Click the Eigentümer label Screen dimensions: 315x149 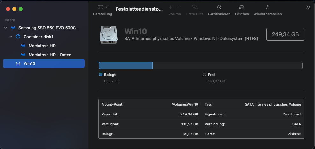(215, 114)
